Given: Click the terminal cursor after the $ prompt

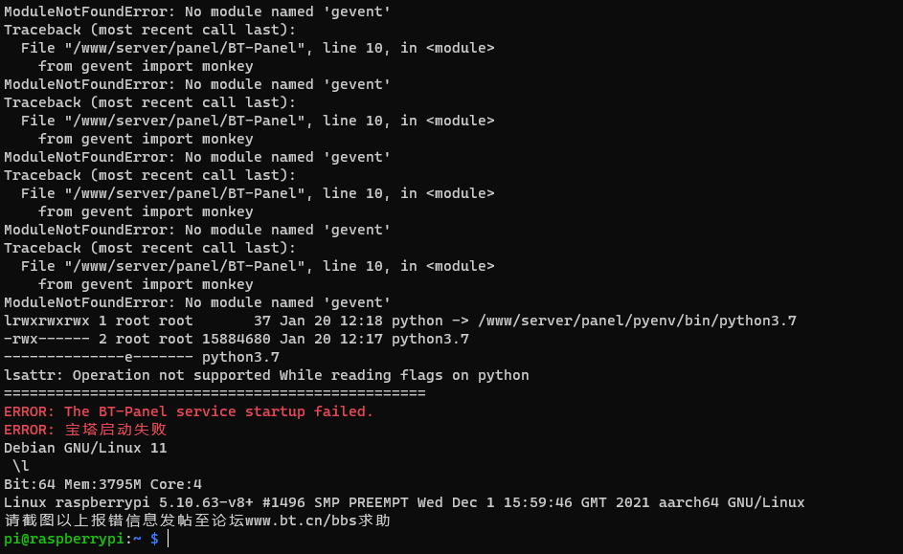Looking at the screenshot, I should tap(169, 539).
